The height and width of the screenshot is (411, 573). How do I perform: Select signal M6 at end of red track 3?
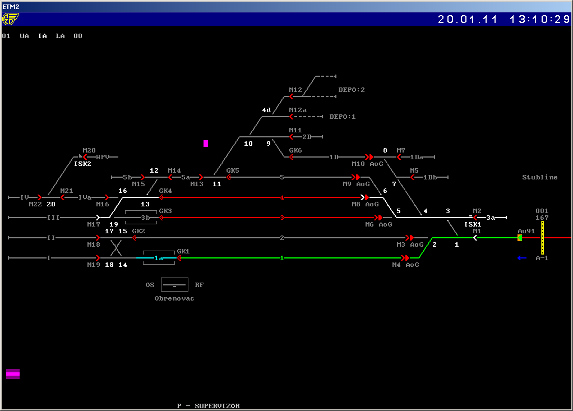pyautogui.click(x=378, y=218)
